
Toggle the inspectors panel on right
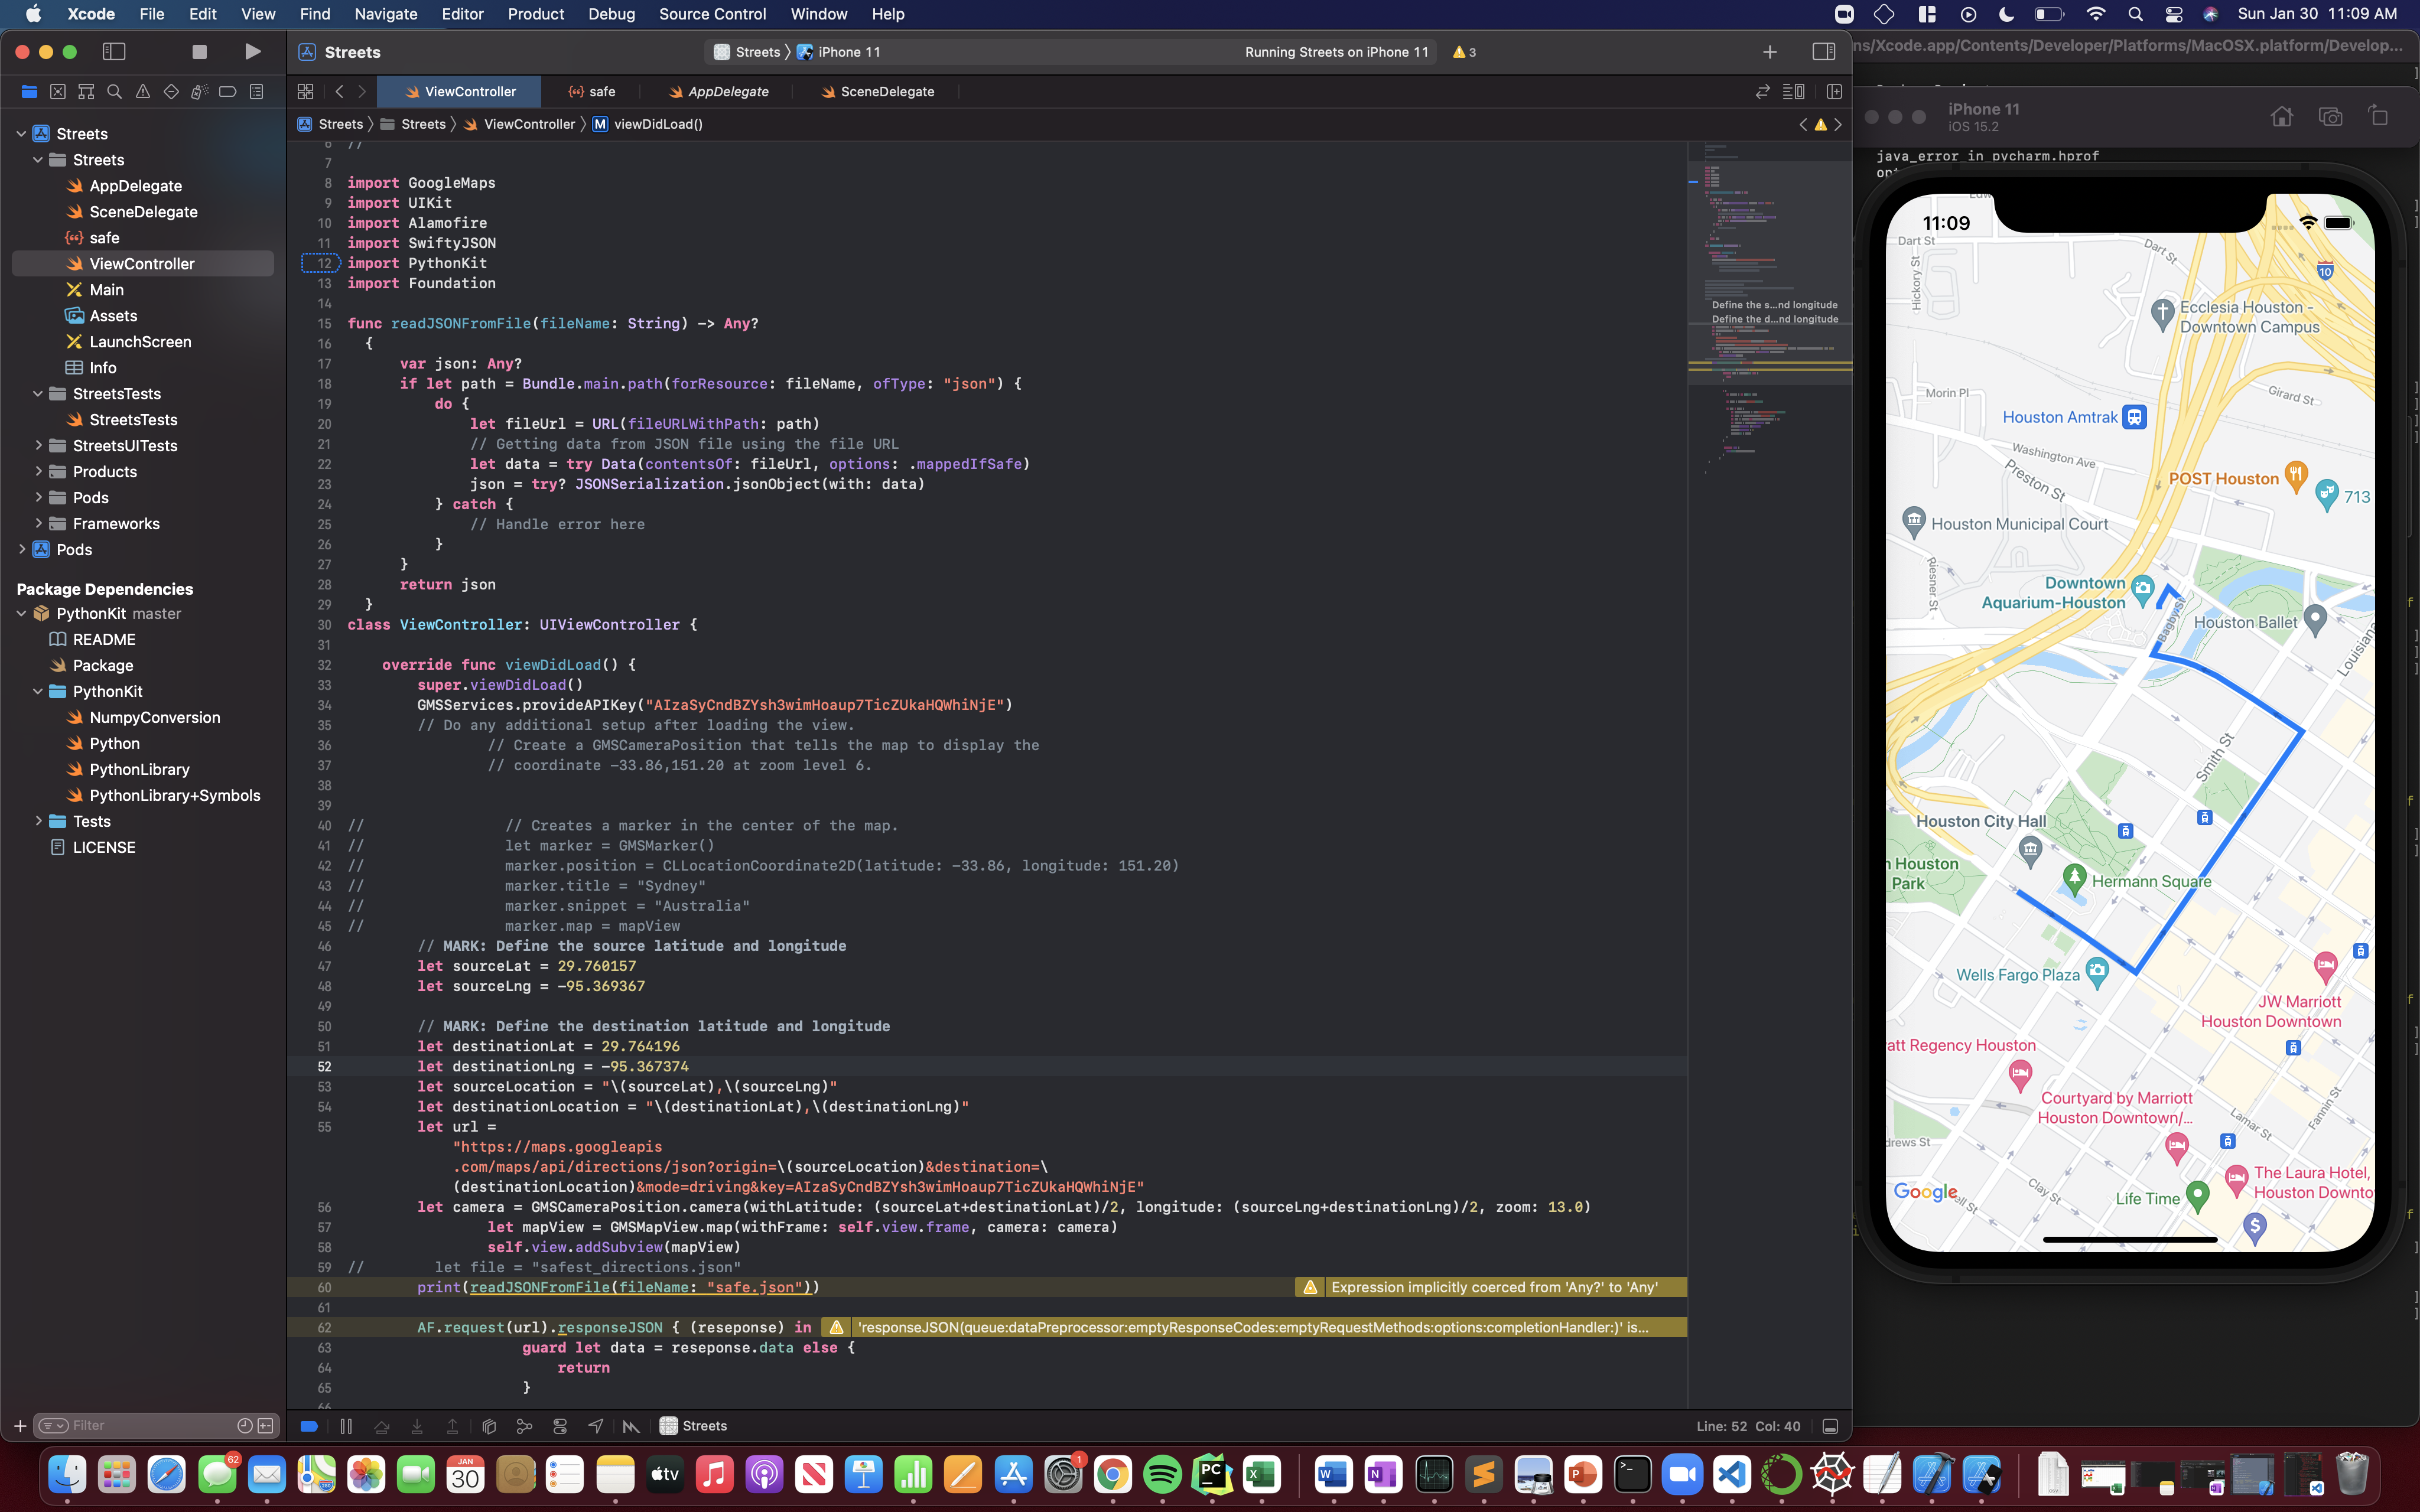(x=1823, y=52)
